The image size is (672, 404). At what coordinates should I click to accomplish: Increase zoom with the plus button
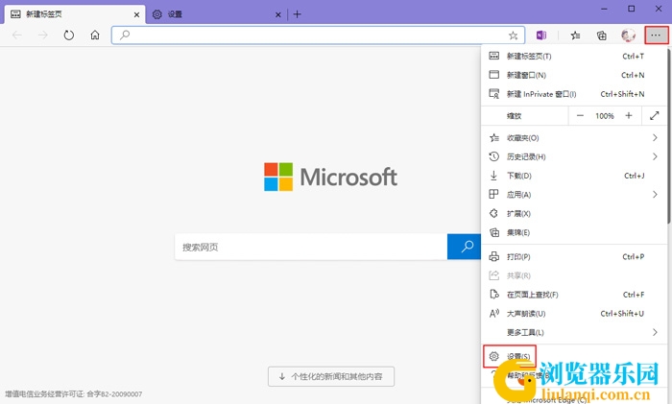click(x=629, y=116)
